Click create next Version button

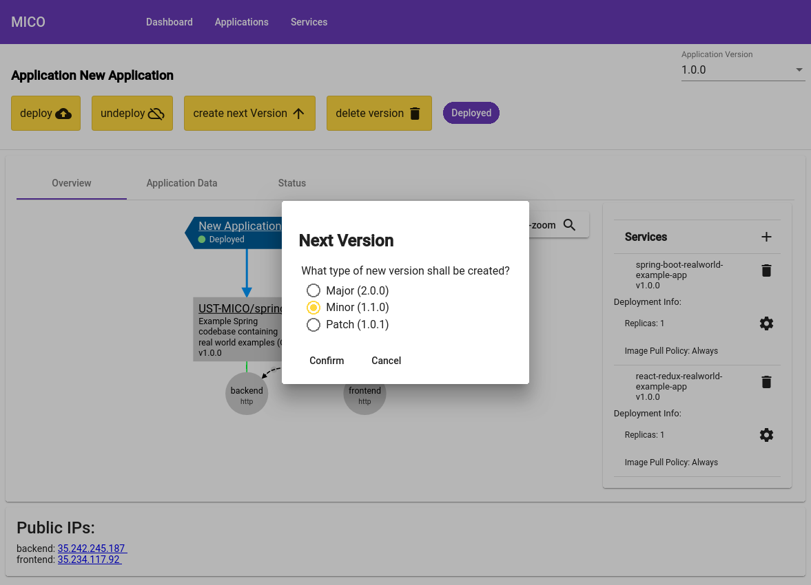(249, 113)
